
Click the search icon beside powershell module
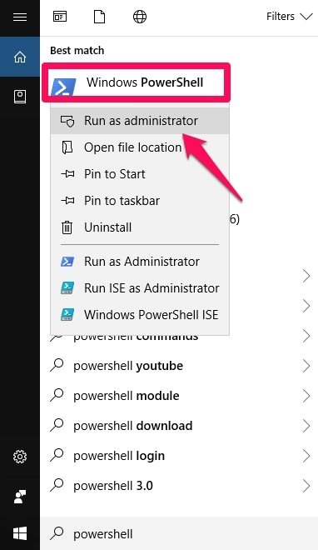[57, 395]
